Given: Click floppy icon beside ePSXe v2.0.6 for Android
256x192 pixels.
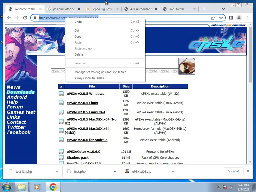Looking at the screenshot, I should click(61, 140).
